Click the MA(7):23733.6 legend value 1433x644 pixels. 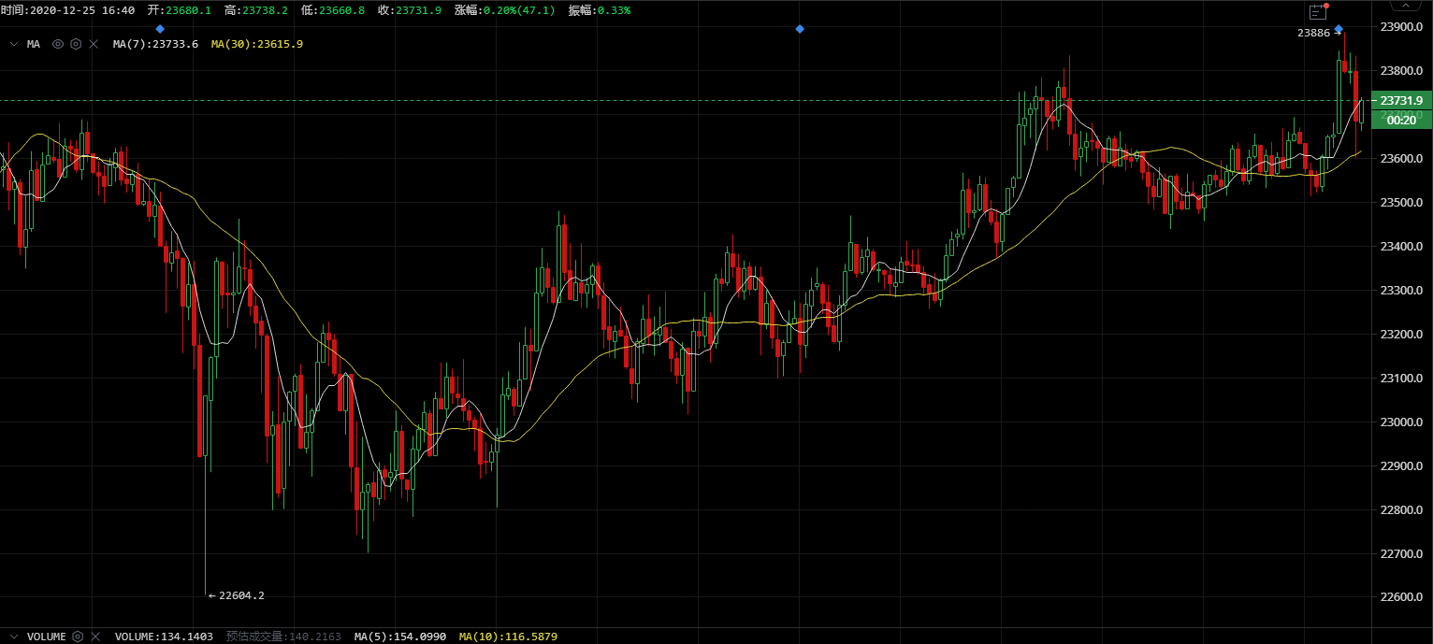pos(155,44)
